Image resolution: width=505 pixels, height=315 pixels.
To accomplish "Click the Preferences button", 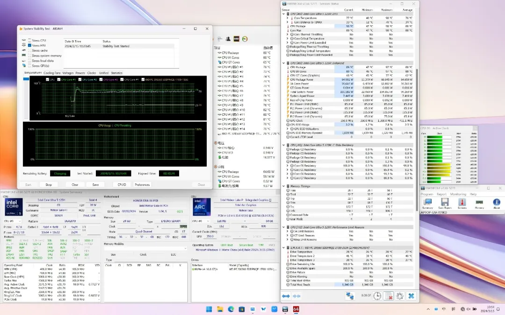I will 142,185.
